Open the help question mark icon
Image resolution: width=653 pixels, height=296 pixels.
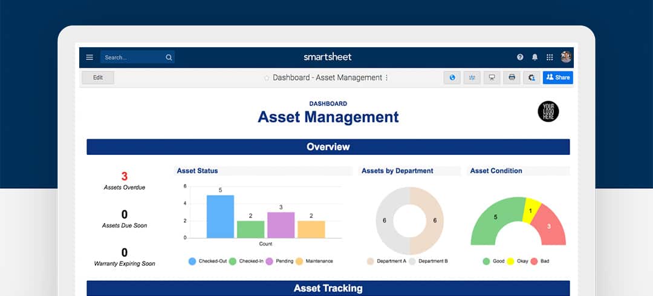point(520,58)
